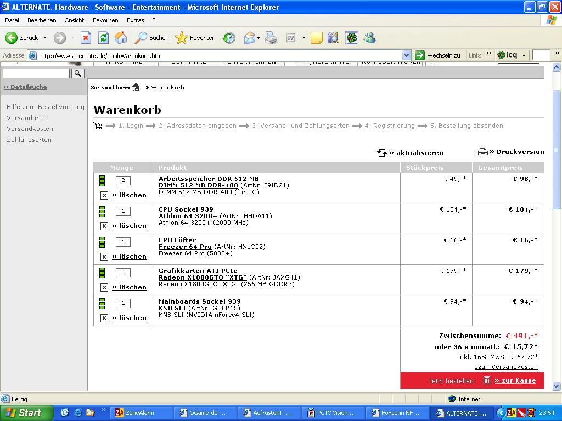Screen dimensions: 562x421
Task: Go to the home page via house icon
Action: click(x=121, y=38)
